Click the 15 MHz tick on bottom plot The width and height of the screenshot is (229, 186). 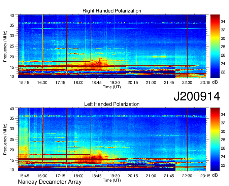12,161
